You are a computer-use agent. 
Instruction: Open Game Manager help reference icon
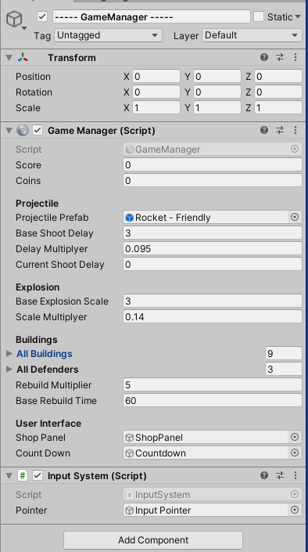coord(264,131)
